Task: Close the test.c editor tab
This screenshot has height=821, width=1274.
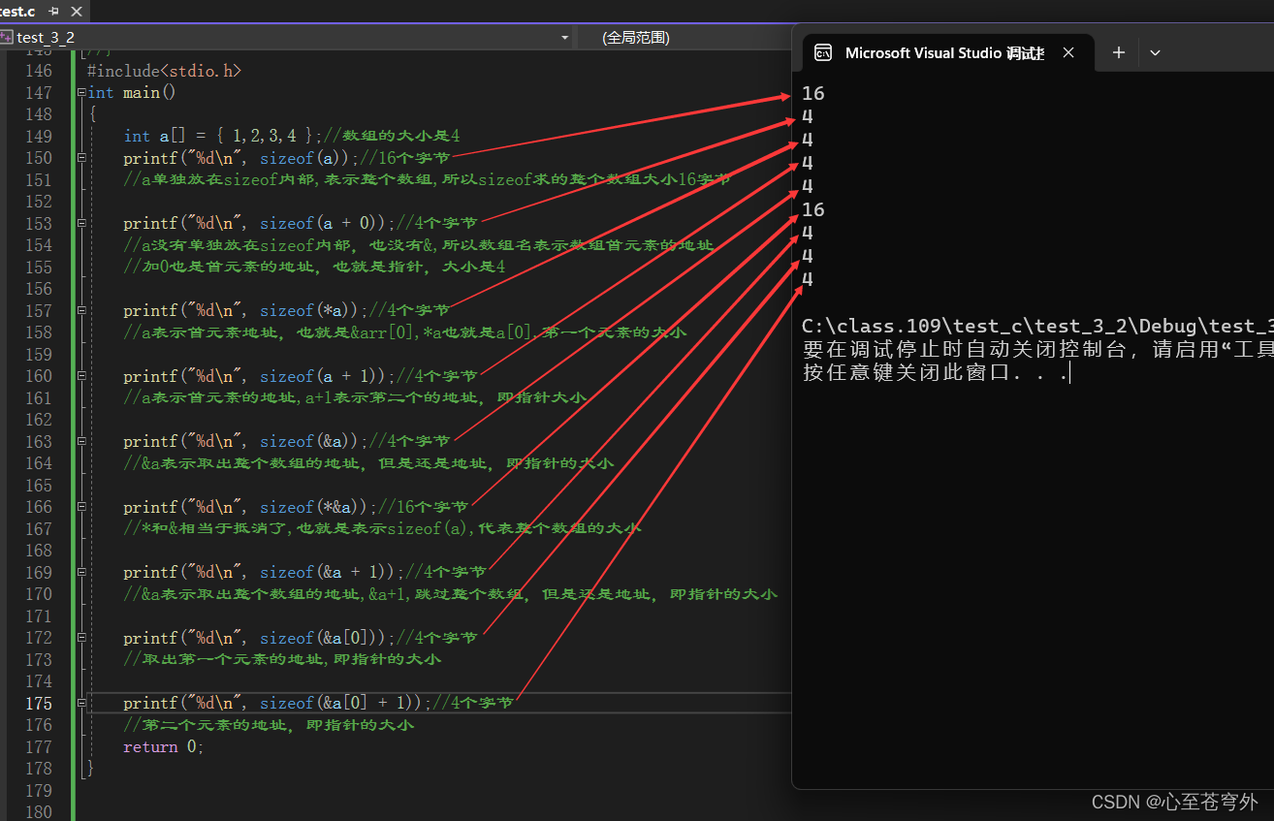Action: 75,12
